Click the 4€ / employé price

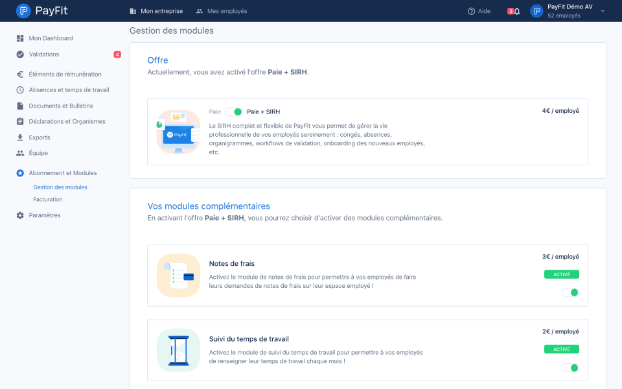pos(560,111)
